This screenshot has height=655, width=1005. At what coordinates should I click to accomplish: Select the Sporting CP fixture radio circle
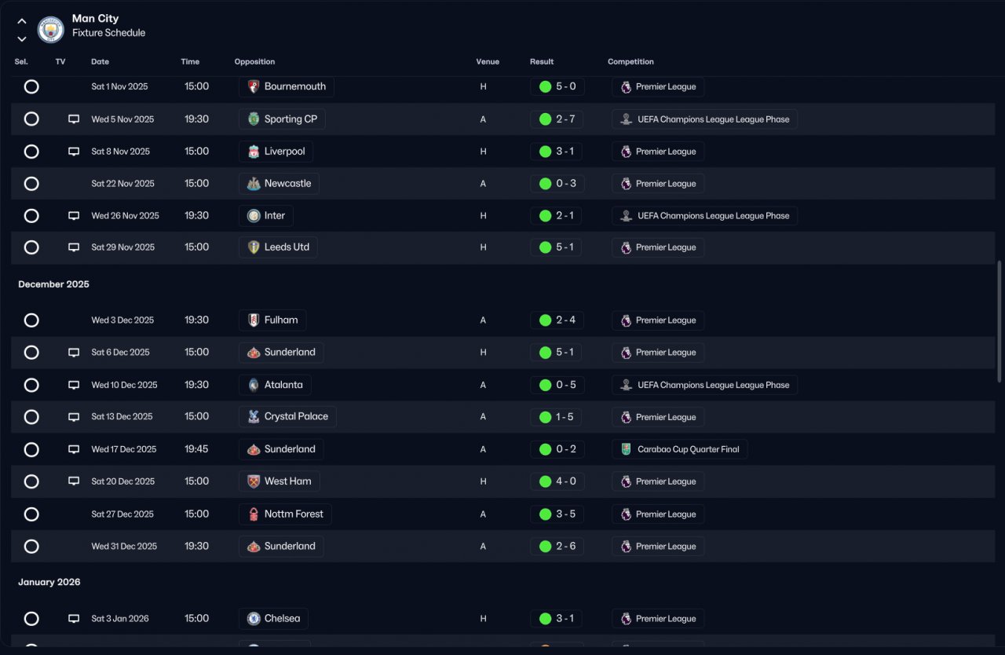31,119
